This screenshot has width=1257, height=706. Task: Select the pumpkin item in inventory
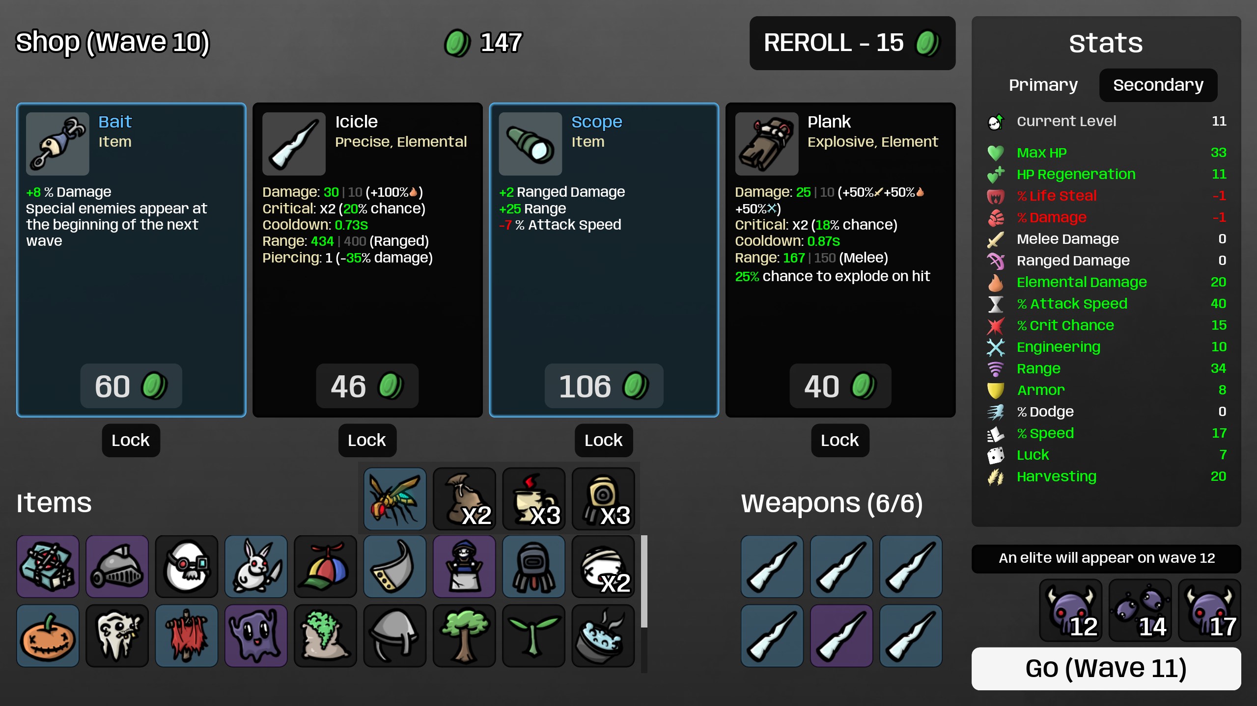(x=48, y=636)
